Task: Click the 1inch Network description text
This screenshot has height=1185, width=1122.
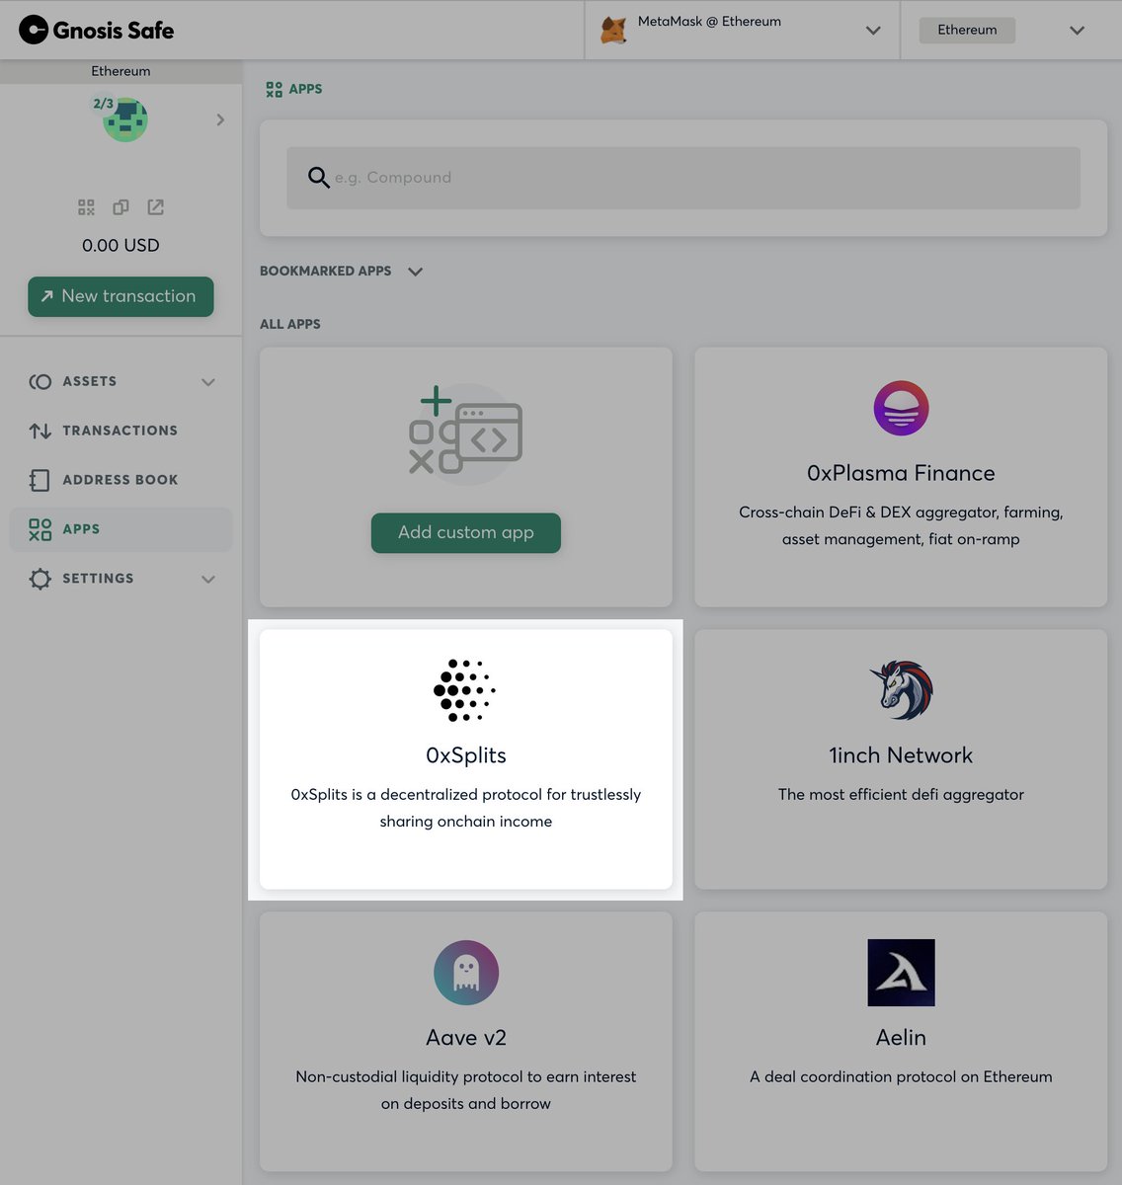Action: (x=901, y=794)
